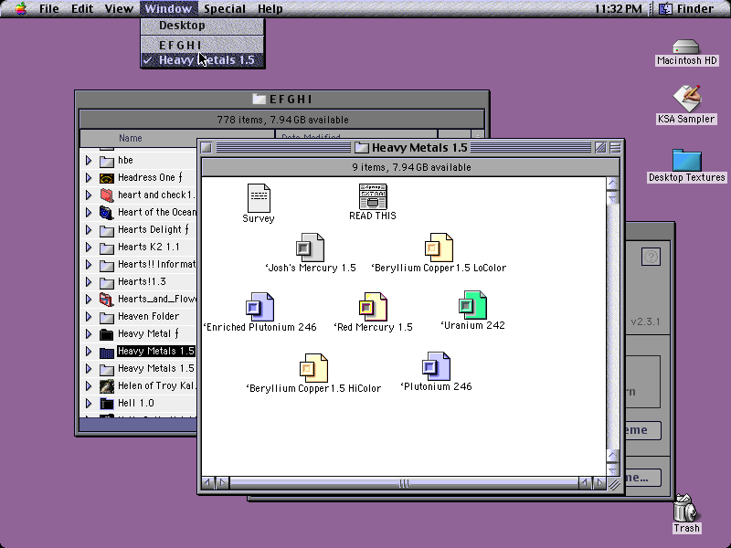This screenshot has width=731, height=548.
Task: Expand the Hell 1.0 disclosure triangle
Action: tap(89, 404)
